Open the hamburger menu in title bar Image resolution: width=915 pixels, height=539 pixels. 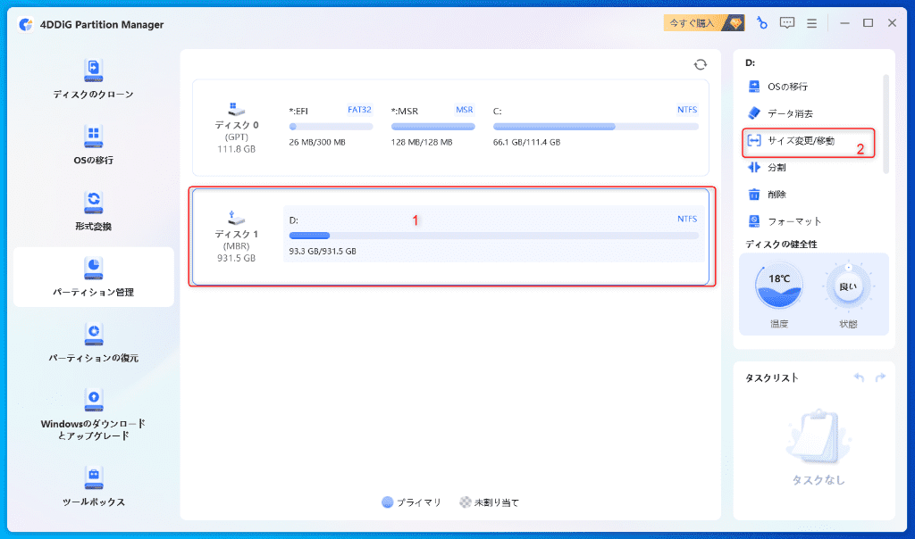pos(811,23)
